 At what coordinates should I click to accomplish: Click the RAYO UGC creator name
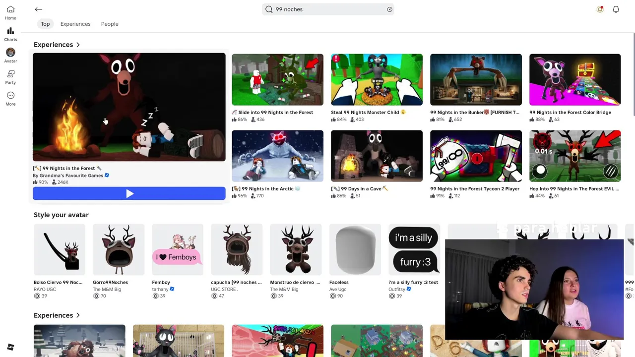(45, 289)
